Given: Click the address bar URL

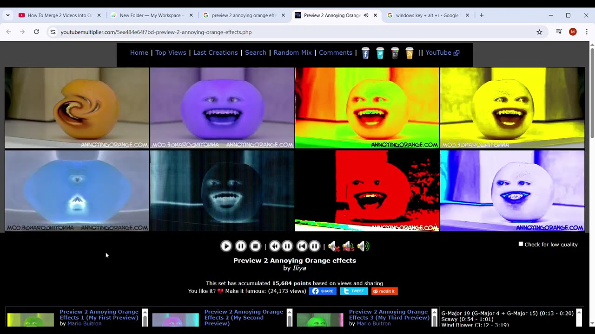Looking at the screenshot, I should [x=156, y=32].
